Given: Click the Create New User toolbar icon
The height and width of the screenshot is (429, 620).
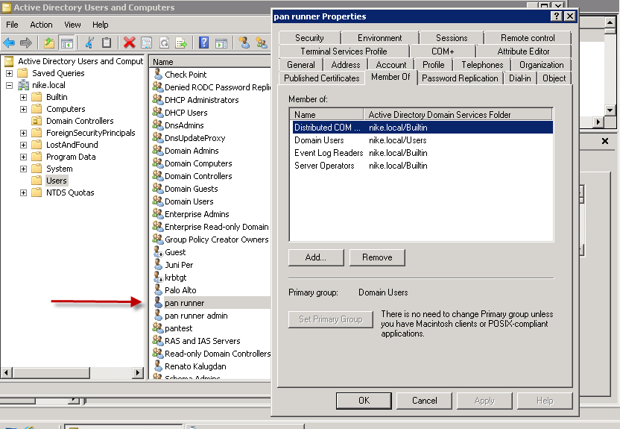Looking at the screenshot, I should pyautogui.click(x=244, y=43).
